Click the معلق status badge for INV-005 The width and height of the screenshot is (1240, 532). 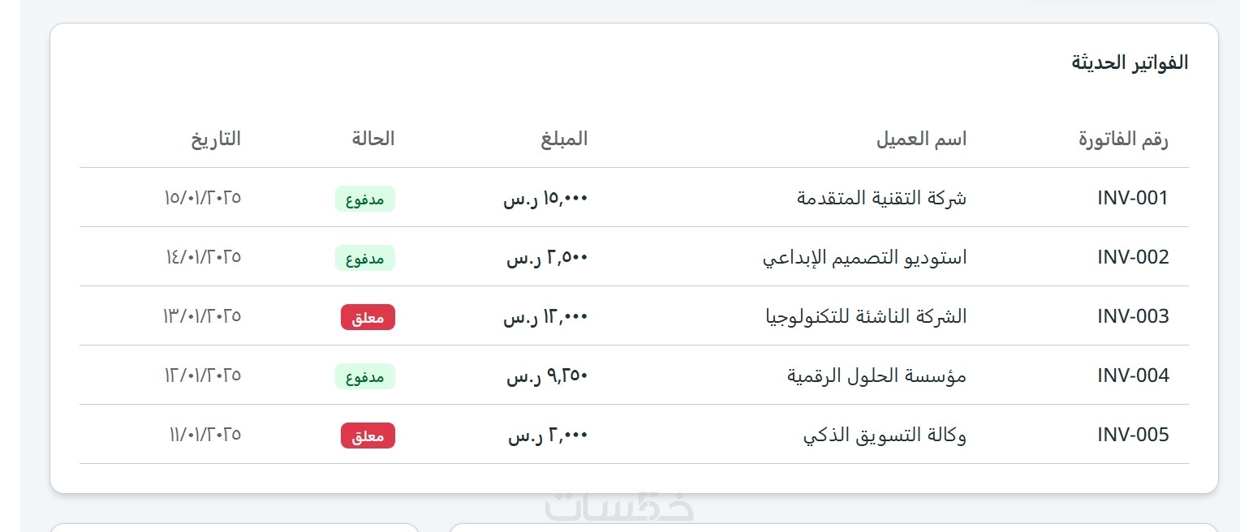[x=368, y=435]
